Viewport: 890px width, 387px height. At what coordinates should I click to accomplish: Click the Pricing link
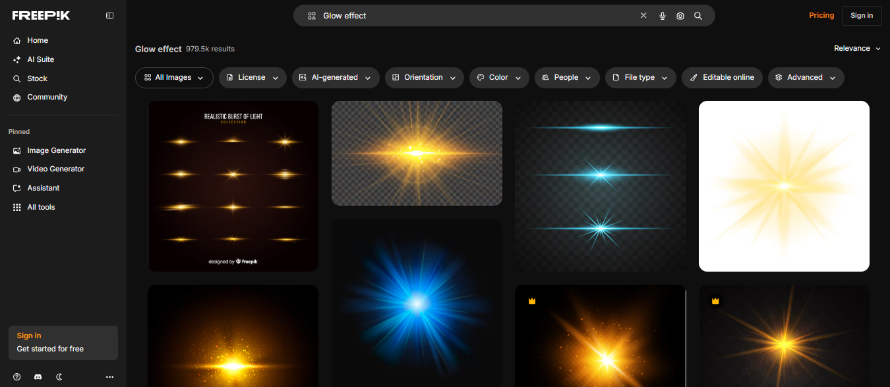(x=821, y=16)
